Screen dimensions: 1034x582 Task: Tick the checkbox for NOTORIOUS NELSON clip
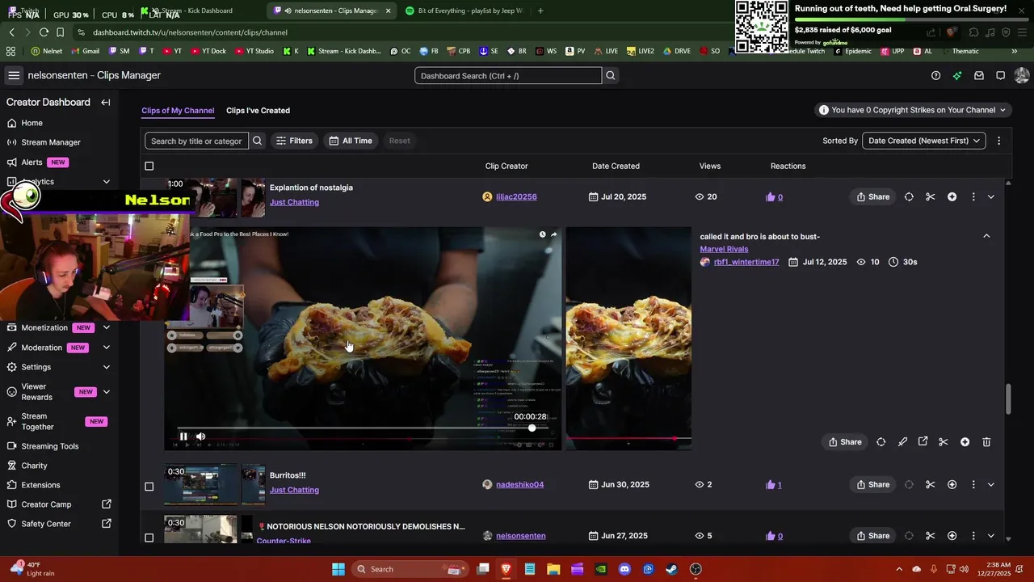(x=149, y=538)
